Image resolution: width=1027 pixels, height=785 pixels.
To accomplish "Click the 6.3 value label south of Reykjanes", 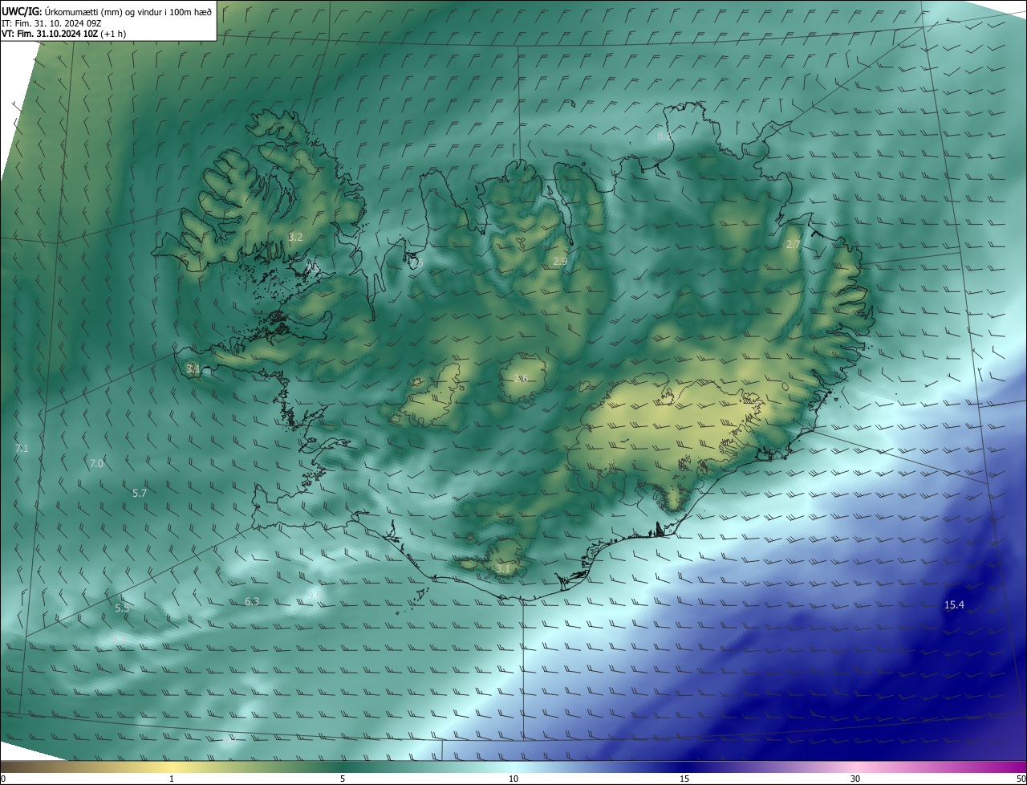I will click(252, 601).
